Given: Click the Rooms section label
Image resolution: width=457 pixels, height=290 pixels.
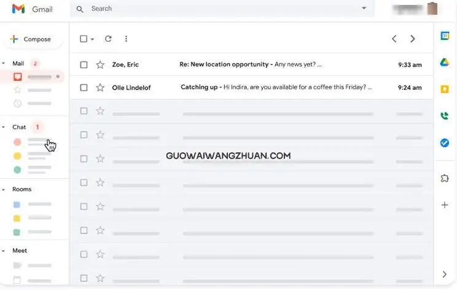Looking at the screenshot, I should click(22, 189).
